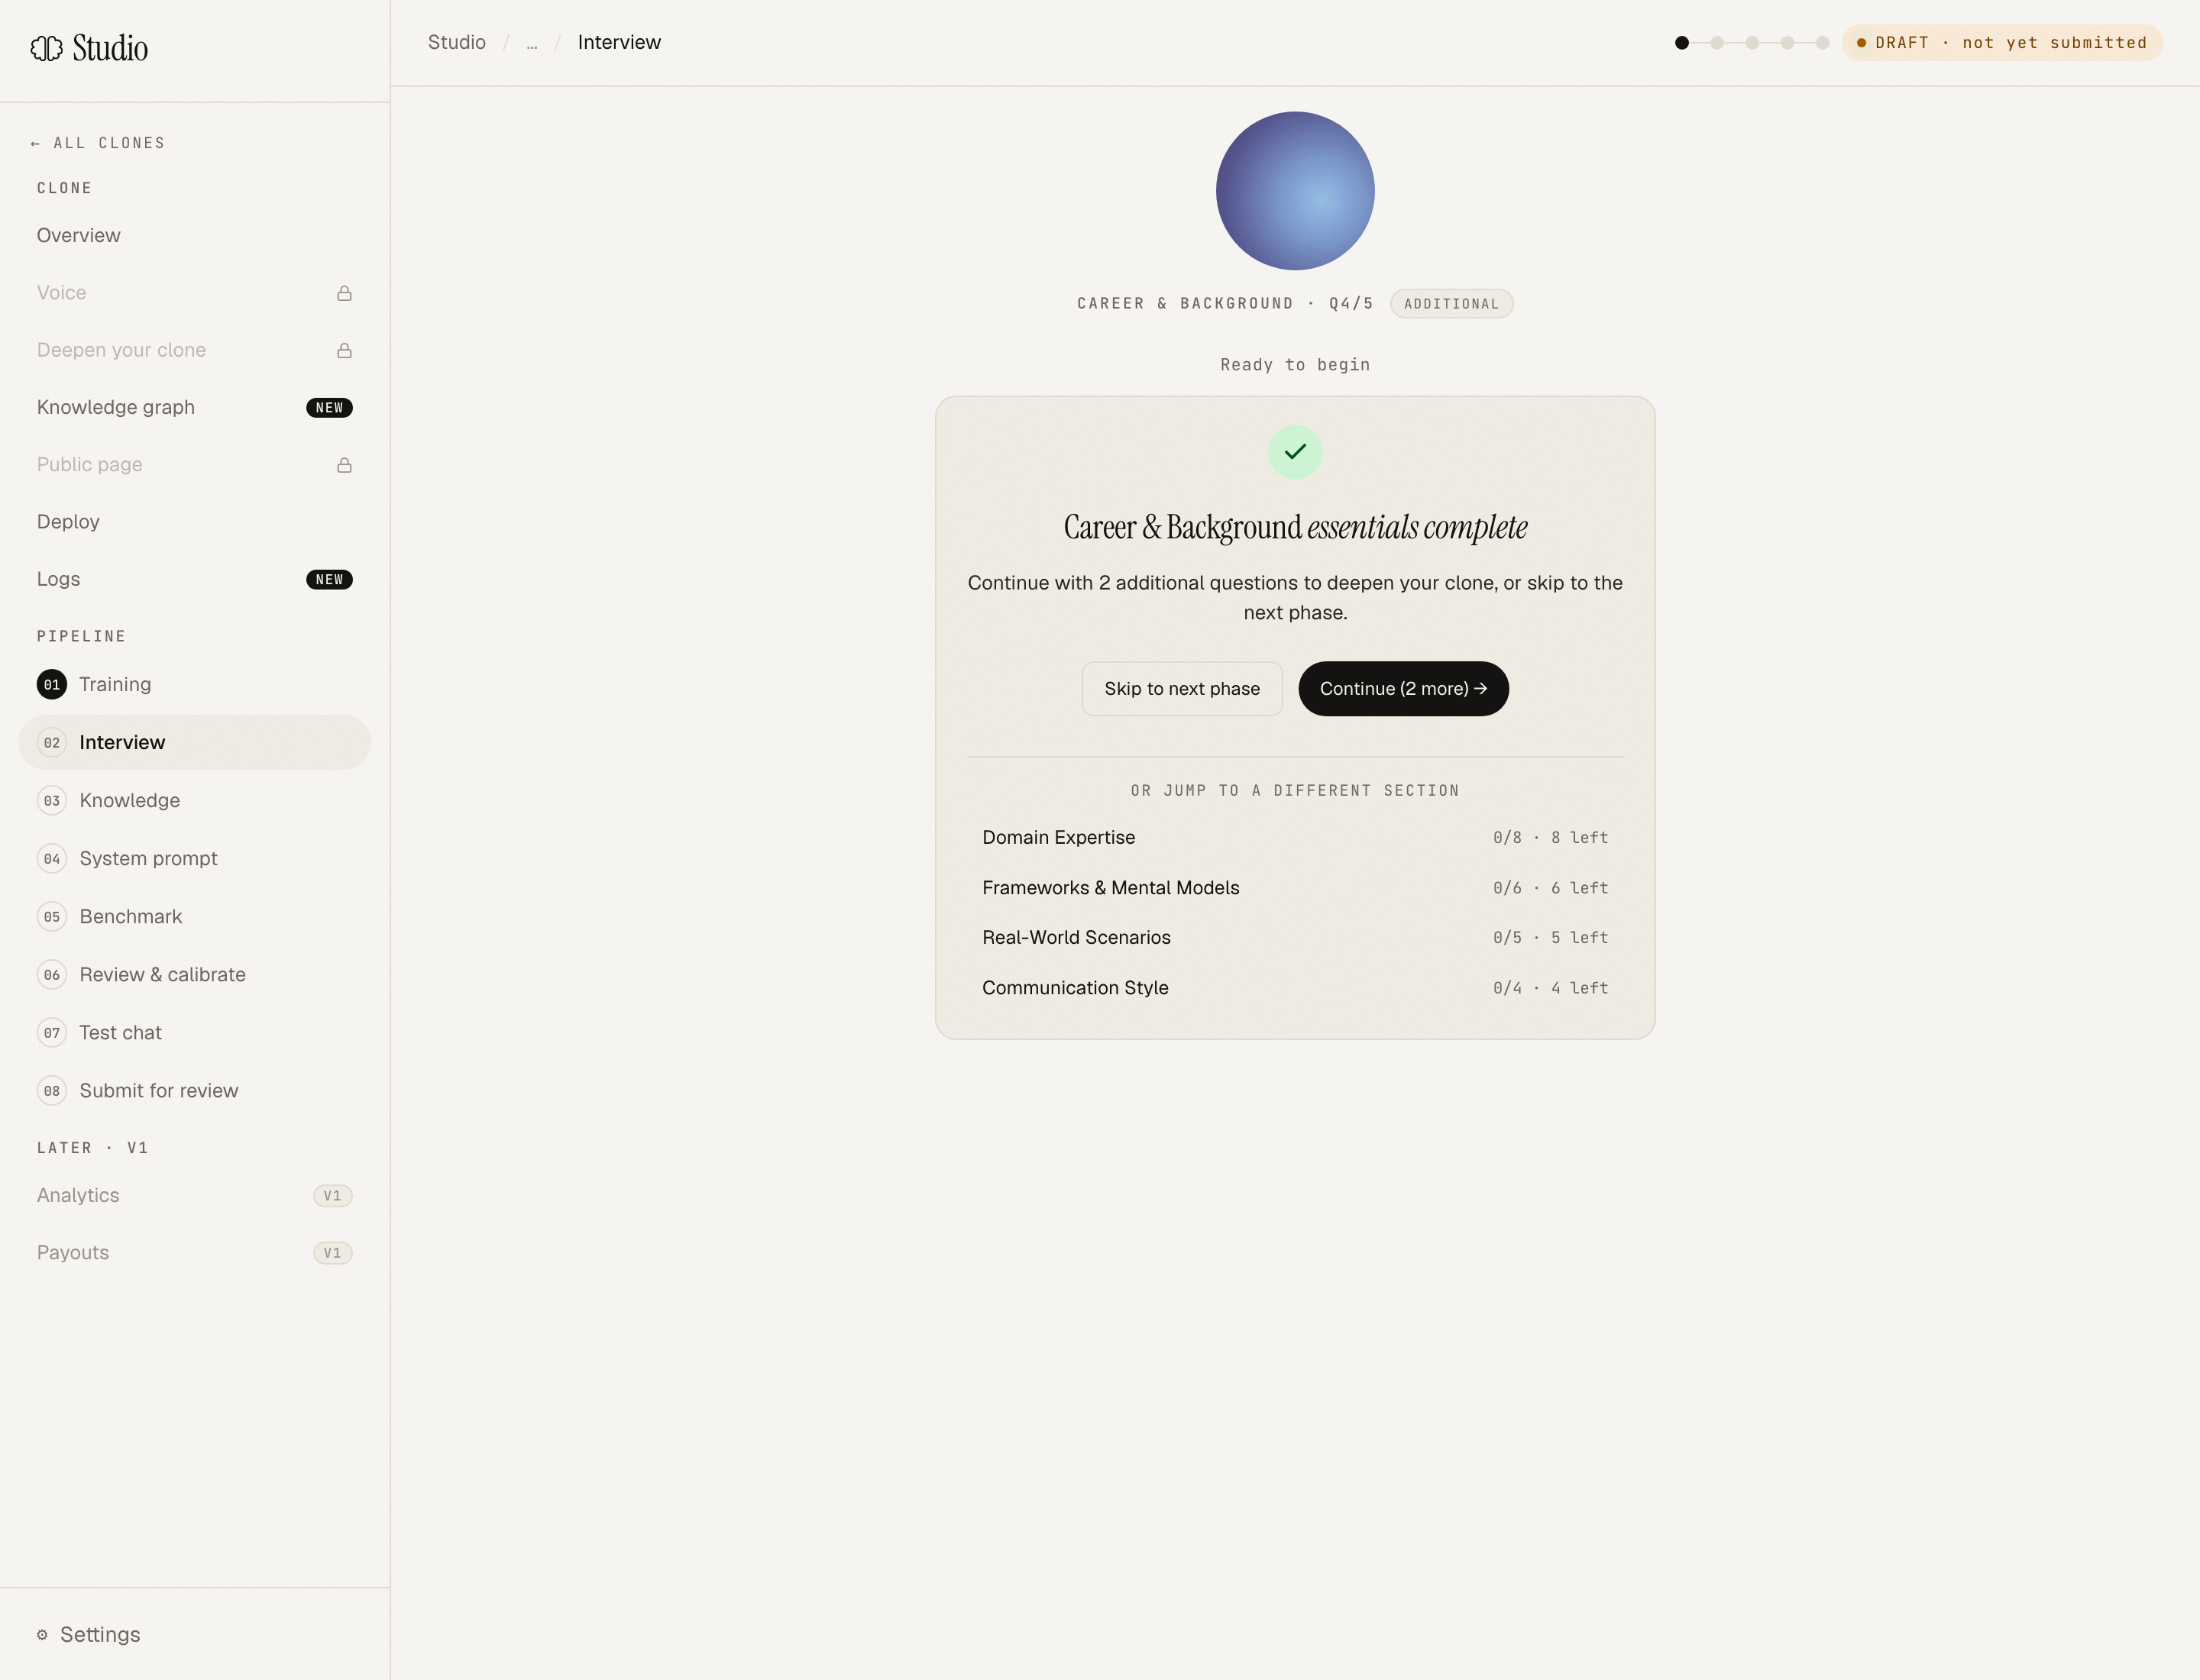Viewport: 2200px width, 1680px height.
Task: Open Review & calibrate step
Action: coord(194,975)
